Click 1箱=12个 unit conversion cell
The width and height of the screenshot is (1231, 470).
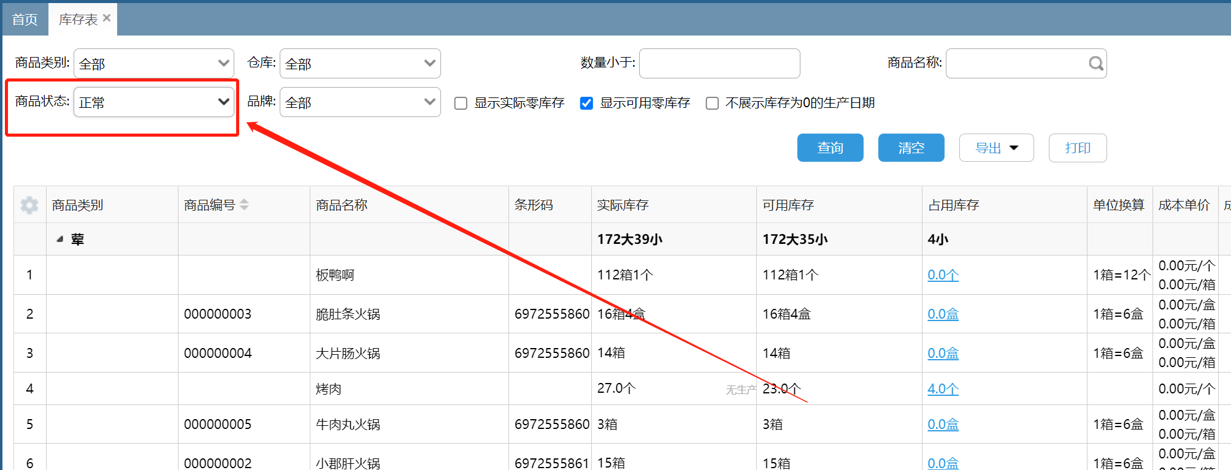click(x=1120, y=275)
